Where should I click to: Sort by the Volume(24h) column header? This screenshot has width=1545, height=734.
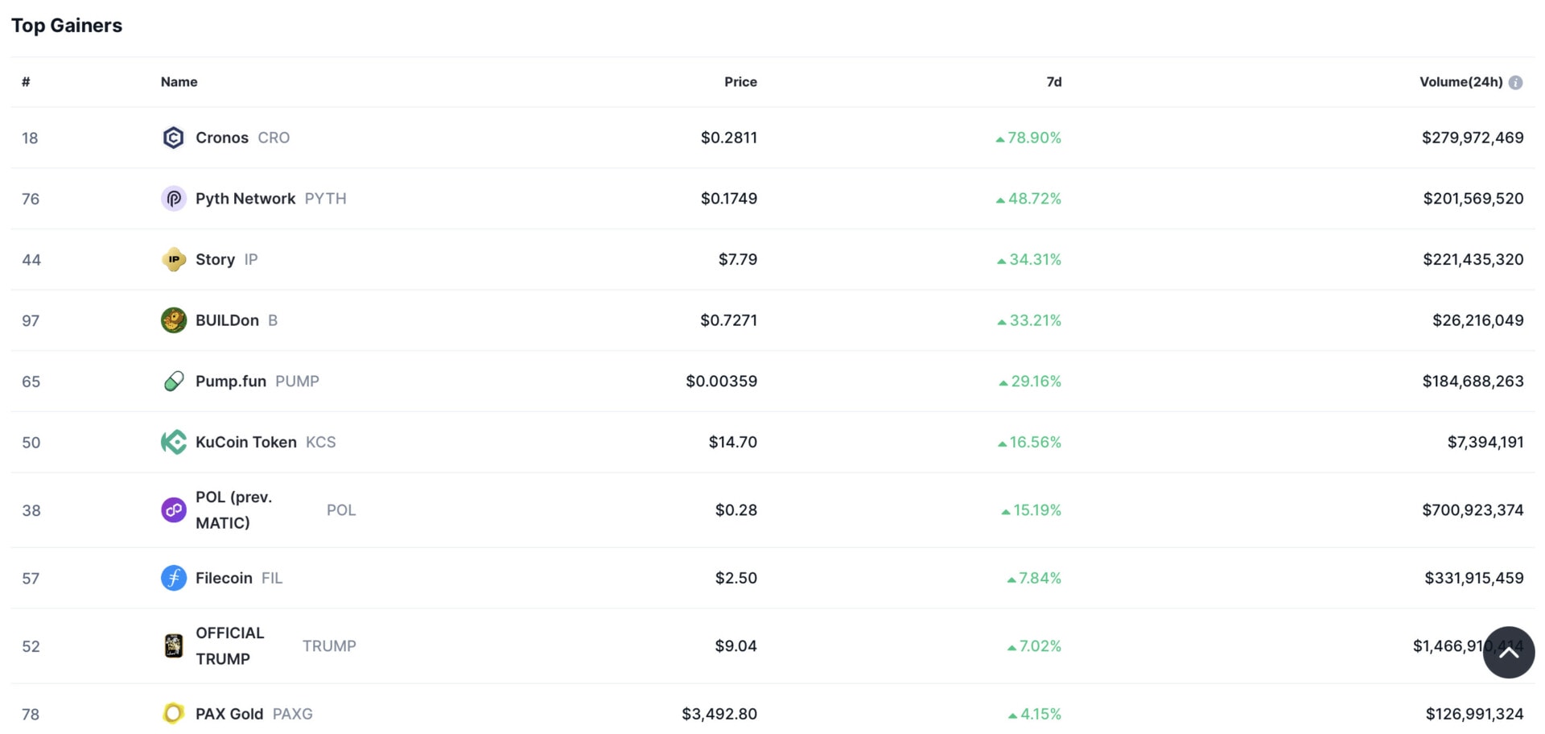[x=1460, y=82]
